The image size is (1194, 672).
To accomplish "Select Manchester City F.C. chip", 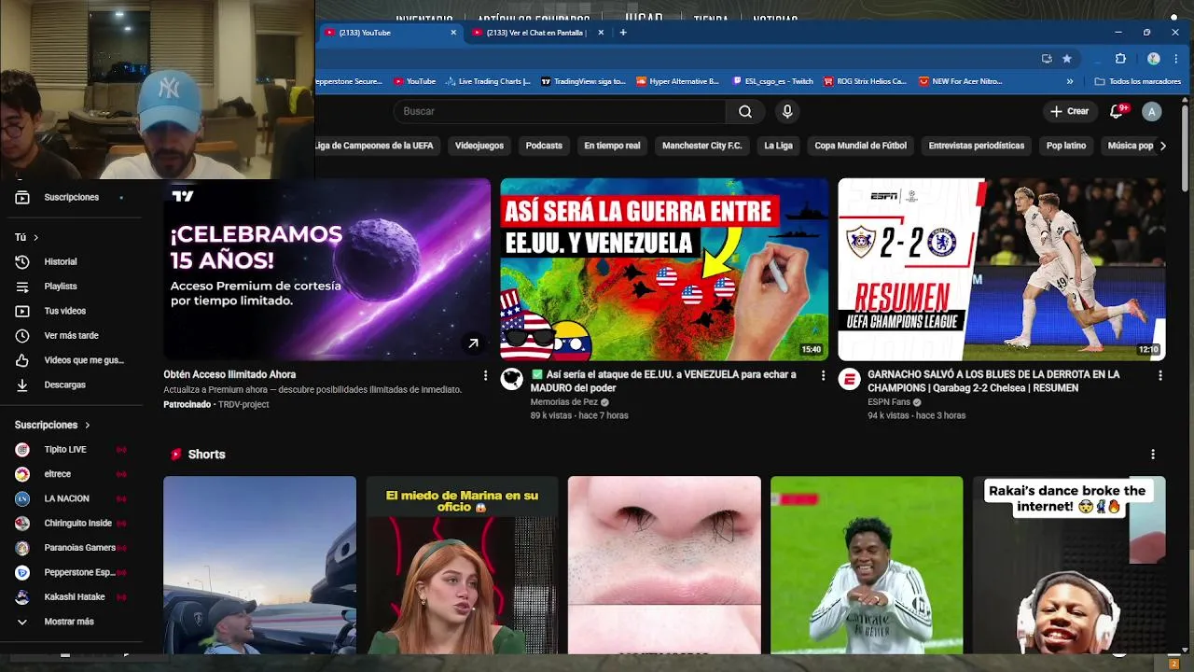I will [x=701, y=146].
